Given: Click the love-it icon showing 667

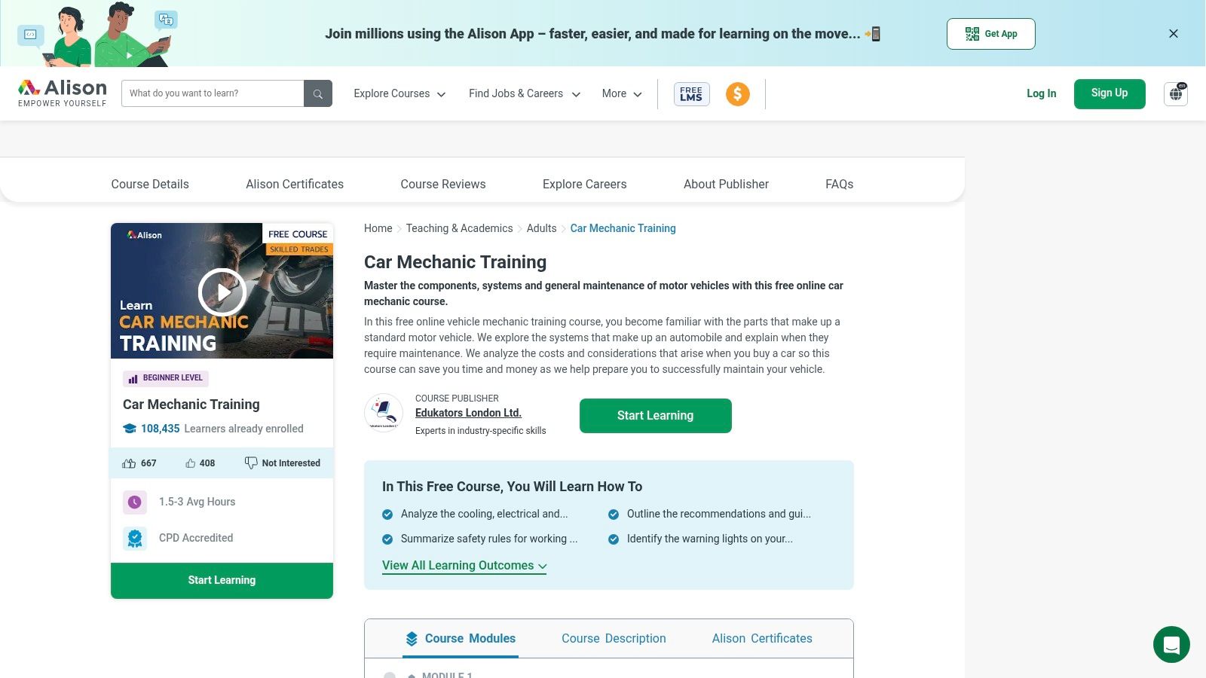Looking at the screenshot, I should [129, 463].
